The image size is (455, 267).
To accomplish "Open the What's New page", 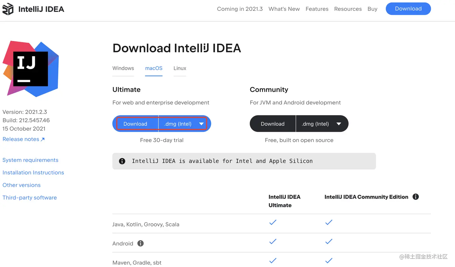I will [x=284, y=9].
